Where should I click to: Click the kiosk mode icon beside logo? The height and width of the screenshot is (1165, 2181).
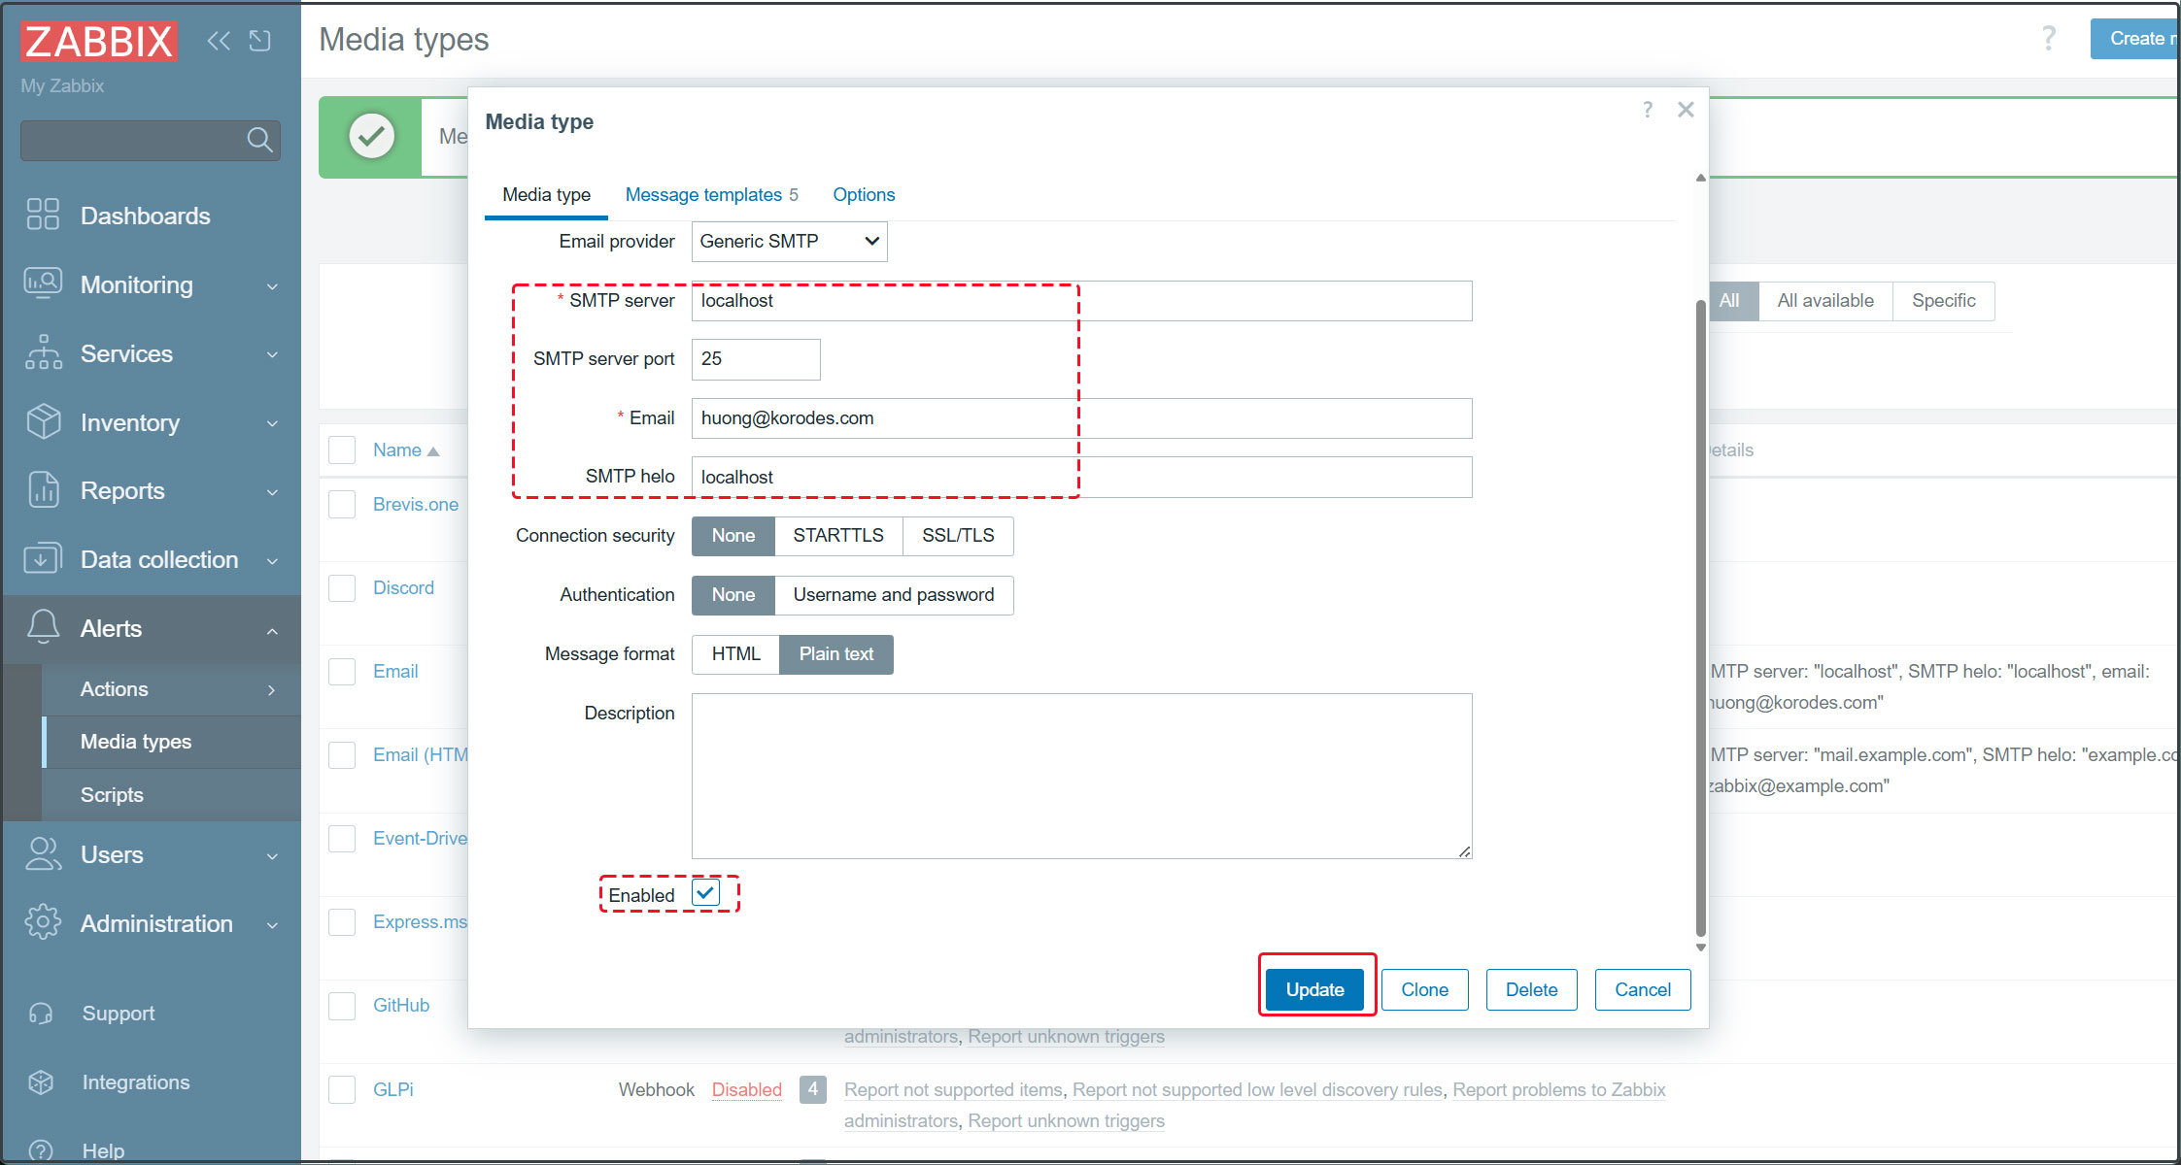pos(259,40)
